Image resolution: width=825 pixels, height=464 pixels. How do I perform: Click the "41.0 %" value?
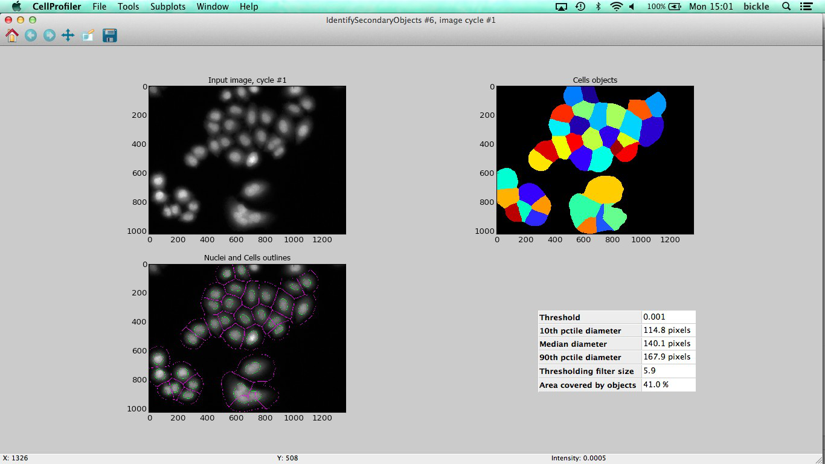pos(656,384)
